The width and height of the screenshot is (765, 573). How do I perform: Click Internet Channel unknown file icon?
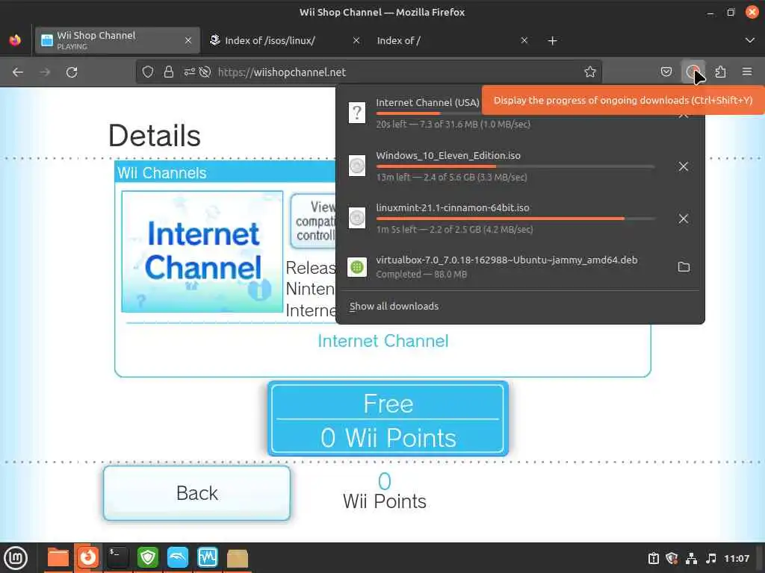coord(357,113)
